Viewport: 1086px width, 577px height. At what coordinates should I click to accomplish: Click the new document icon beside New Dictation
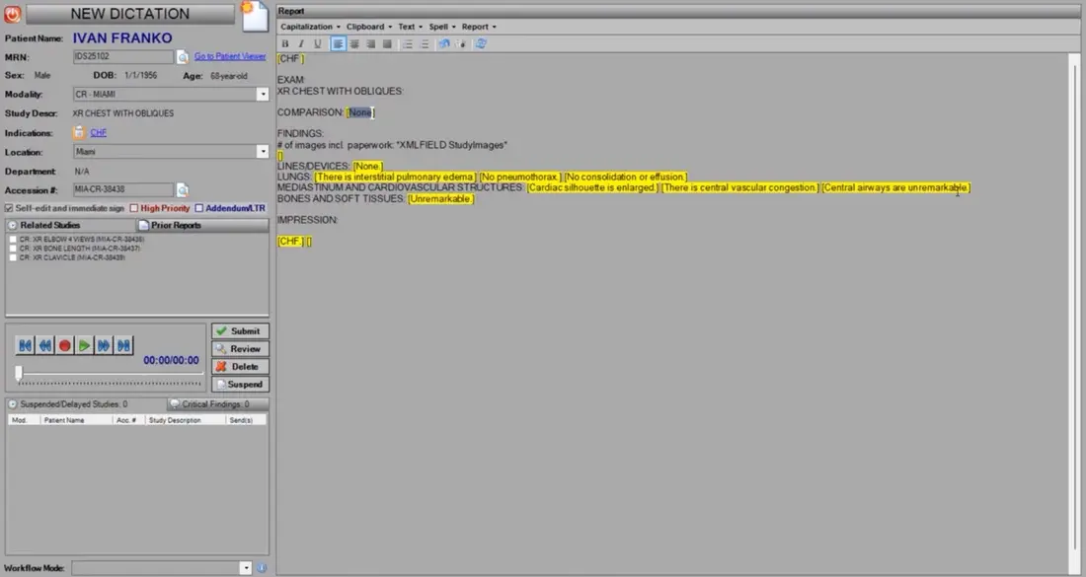pyautogui.click(x=254, y=16)
